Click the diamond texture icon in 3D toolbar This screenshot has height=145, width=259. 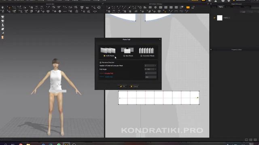click(48, 11)
